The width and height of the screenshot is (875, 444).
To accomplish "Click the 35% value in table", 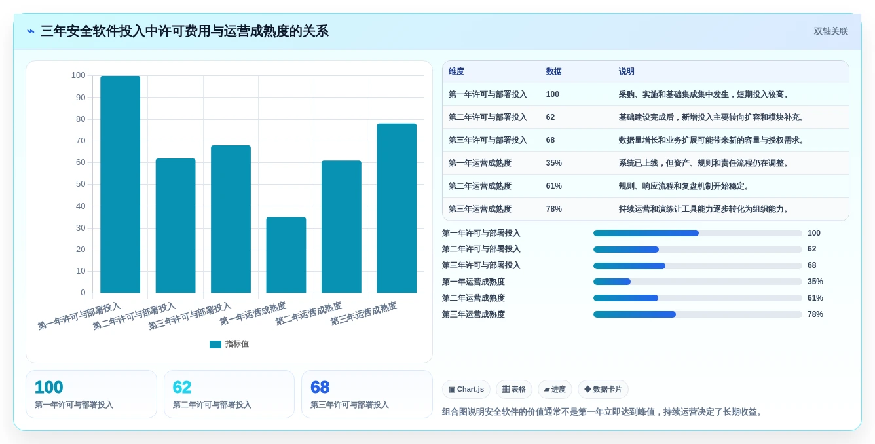I will point(554,163).
